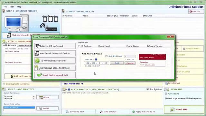Click the Phone Model column in Device List
Screen dimensions: 206x116
[x=104, y=46]
